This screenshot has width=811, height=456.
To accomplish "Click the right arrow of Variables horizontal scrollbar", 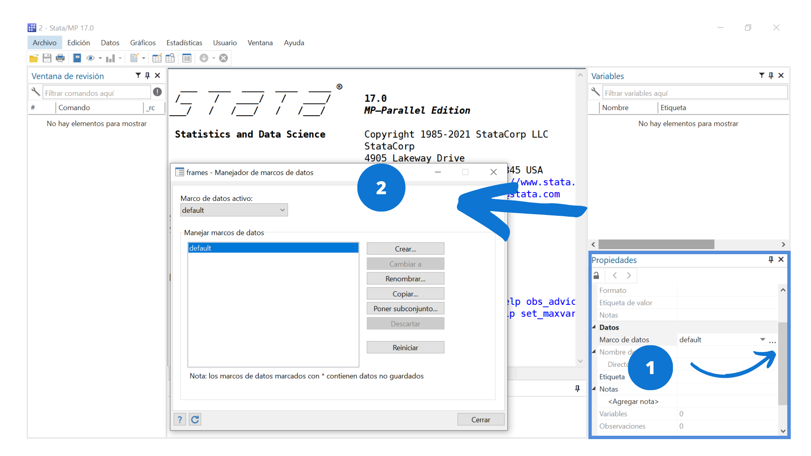I will [x=783, y=244].
